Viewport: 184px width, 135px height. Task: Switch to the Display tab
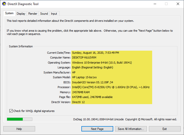coord(21,14)
